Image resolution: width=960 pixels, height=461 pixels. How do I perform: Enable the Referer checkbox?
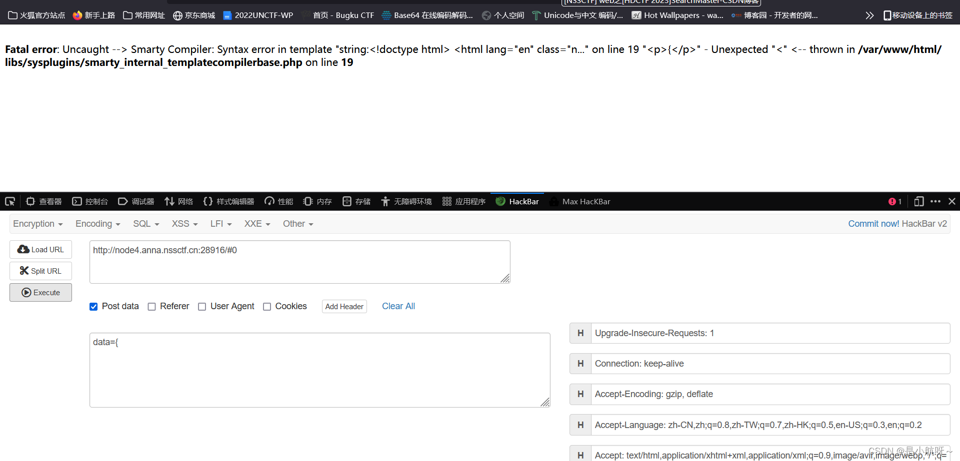pos(151,306)
